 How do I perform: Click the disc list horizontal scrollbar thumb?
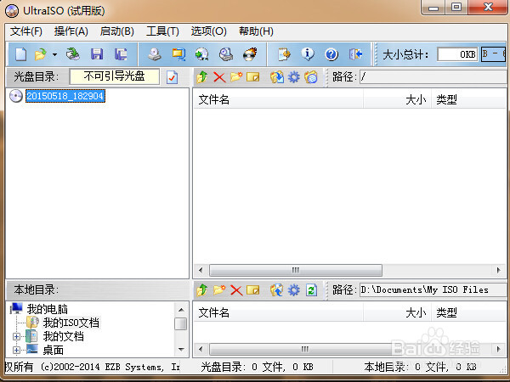(x=295, y=270)
